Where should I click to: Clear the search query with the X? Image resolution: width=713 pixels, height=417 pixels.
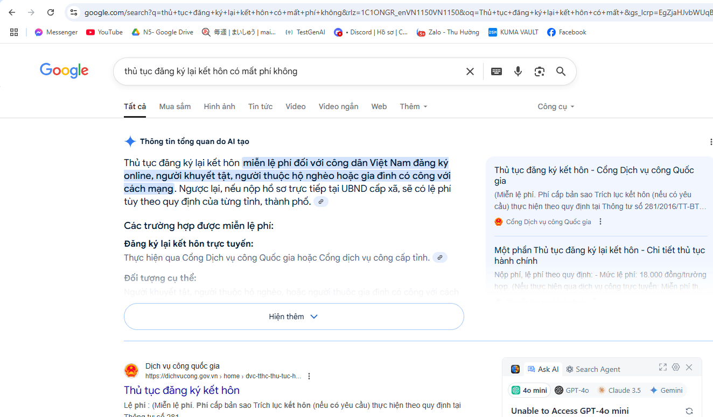(470, 71)
